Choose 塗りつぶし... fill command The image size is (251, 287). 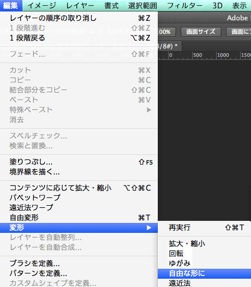[79, 162]
